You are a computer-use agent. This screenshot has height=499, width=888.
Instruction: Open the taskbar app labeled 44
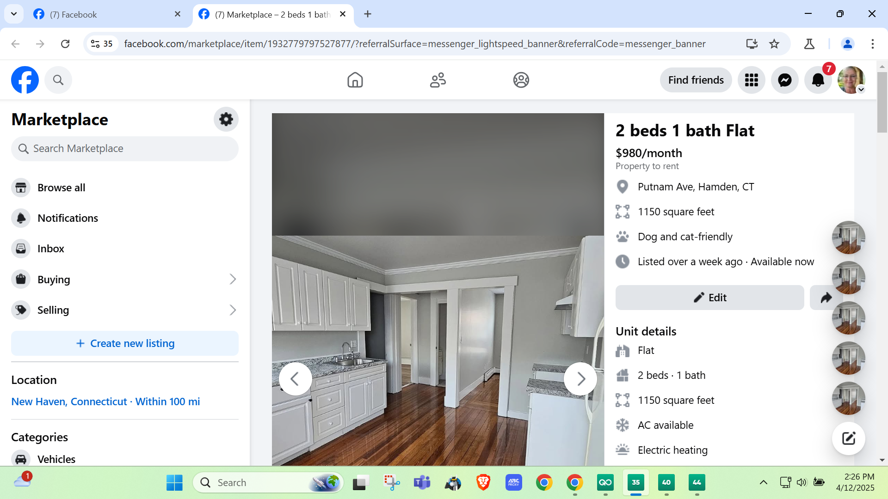697,483
